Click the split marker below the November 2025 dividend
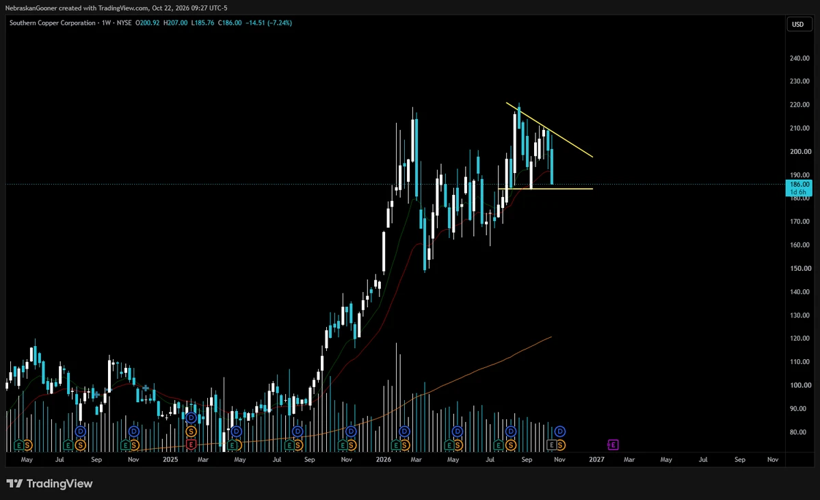The image size is (820, 500). pos(352,445)
